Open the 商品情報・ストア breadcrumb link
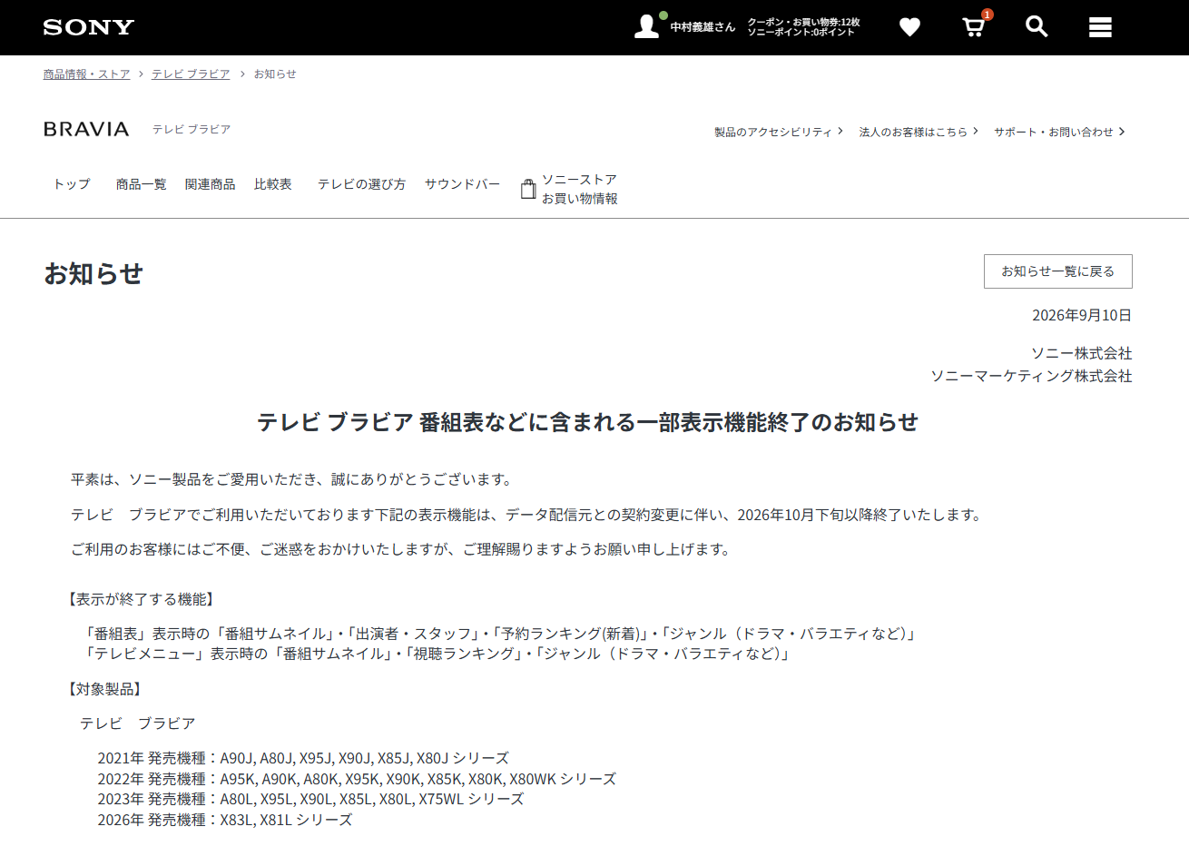The width and height of the screenshot is (1189, 866). point(87,74)
